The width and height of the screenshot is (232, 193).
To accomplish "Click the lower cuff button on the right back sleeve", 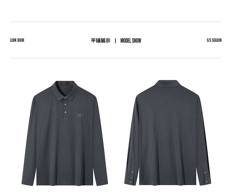I will pos(206,182).
